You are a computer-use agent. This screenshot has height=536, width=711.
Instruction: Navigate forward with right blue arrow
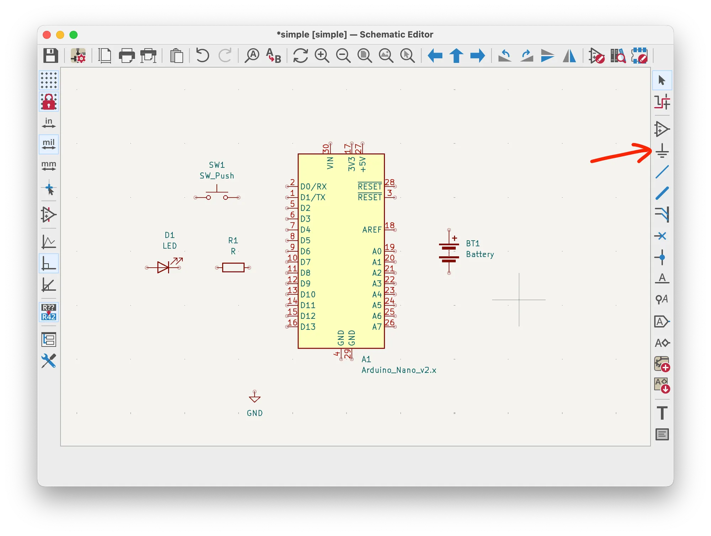coord(477,56)
